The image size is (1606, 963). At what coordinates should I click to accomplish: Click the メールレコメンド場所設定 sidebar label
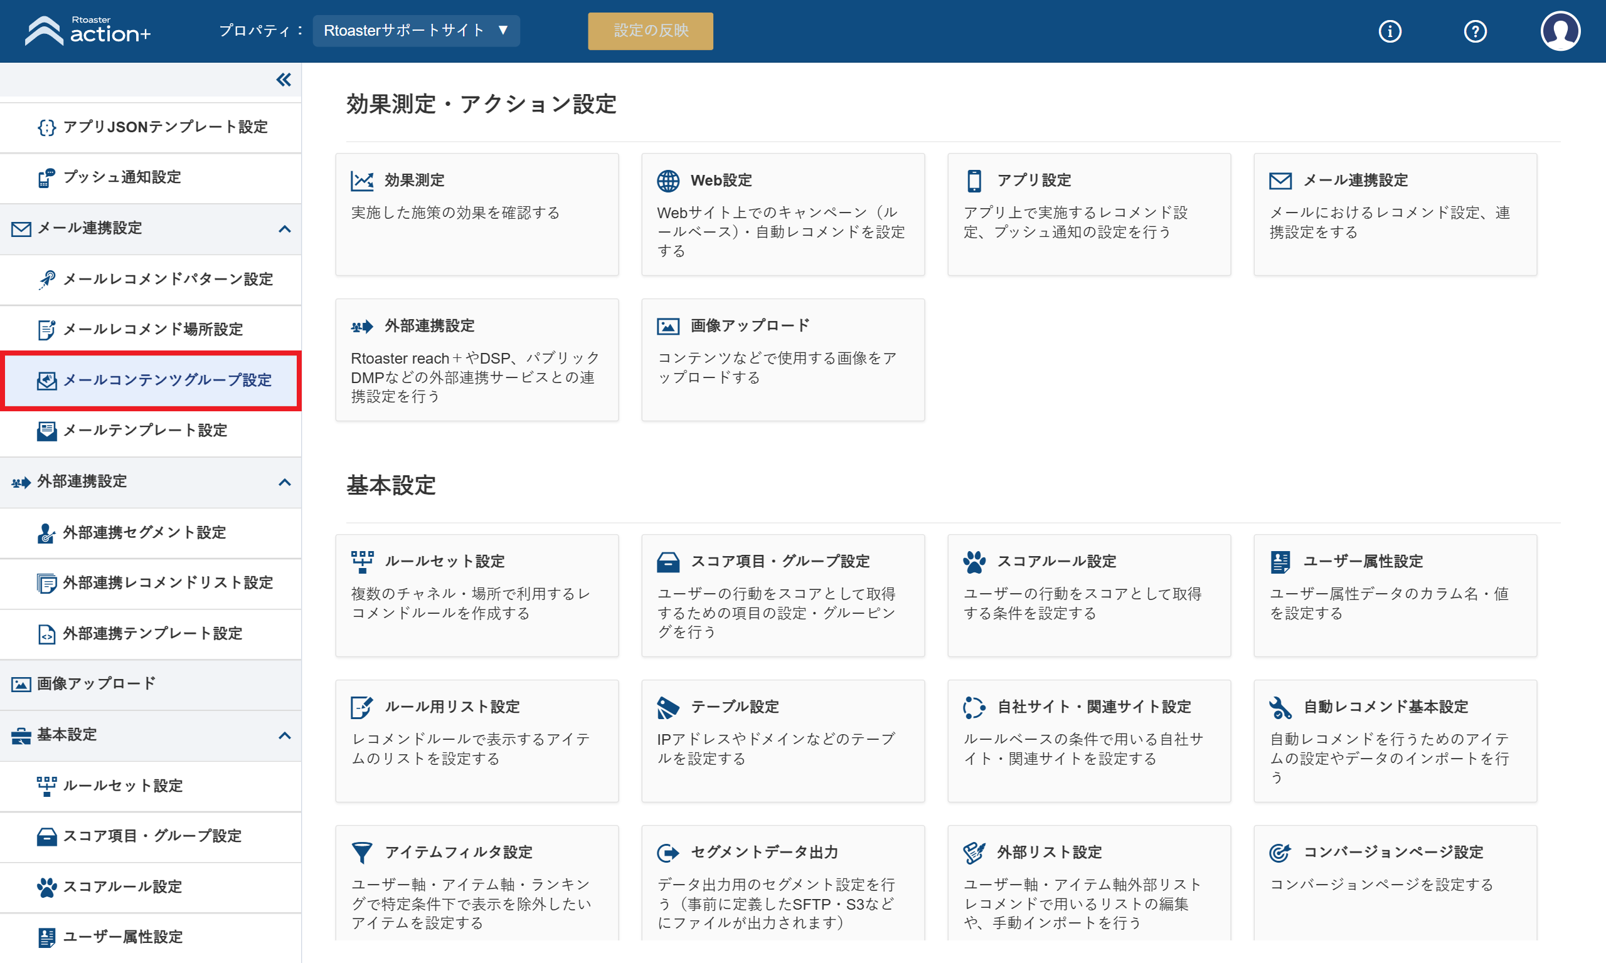pos(152,330)
